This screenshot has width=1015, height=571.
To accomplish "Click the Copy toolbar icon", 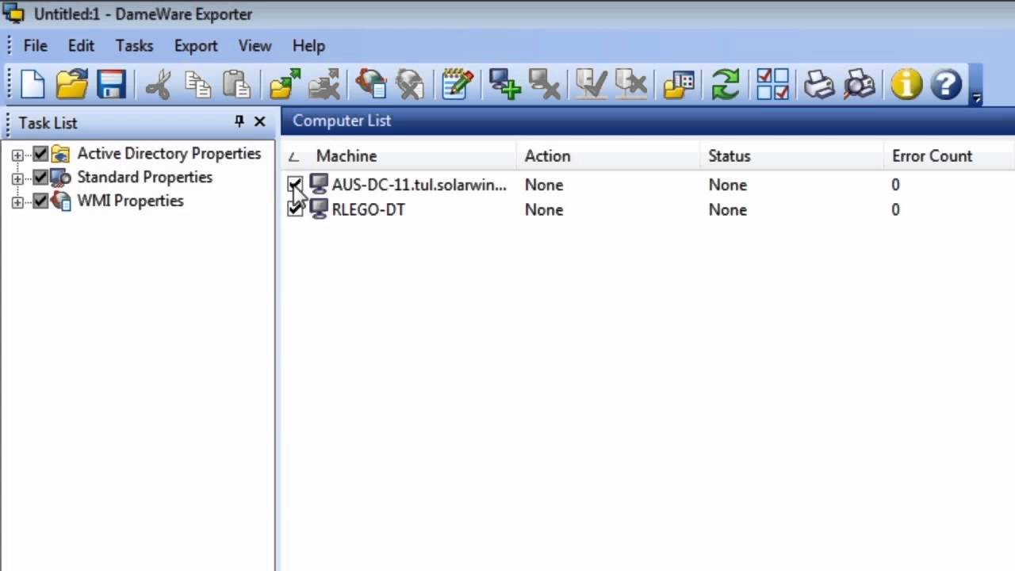I will [x=197, y=84].
